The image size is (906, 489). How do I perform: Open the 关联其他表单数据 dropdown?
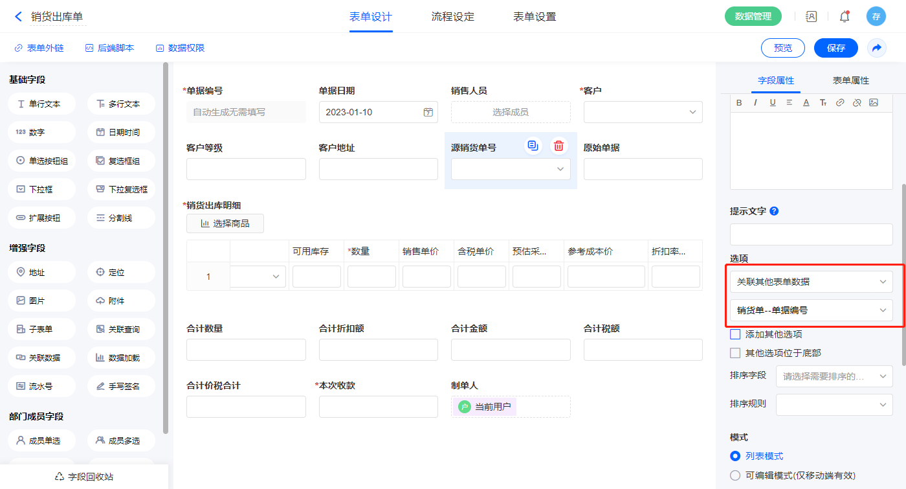coord(811,282)
